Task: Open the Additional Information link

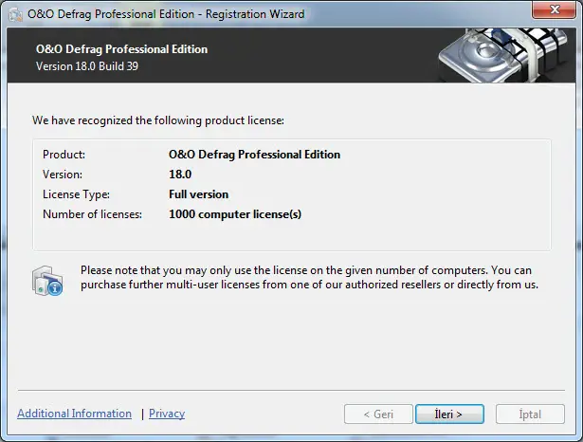Action: pos(74,414)
